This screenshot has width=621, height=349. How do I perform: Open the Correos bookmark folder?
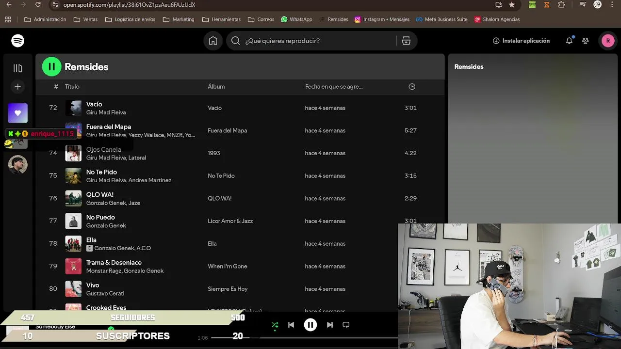pyautogui.click(x=261, y=19)
